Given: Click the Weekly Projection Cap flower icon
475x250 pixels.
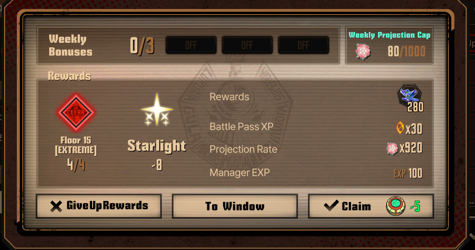Looking at the screenshot, I should [x=363, y=51].
